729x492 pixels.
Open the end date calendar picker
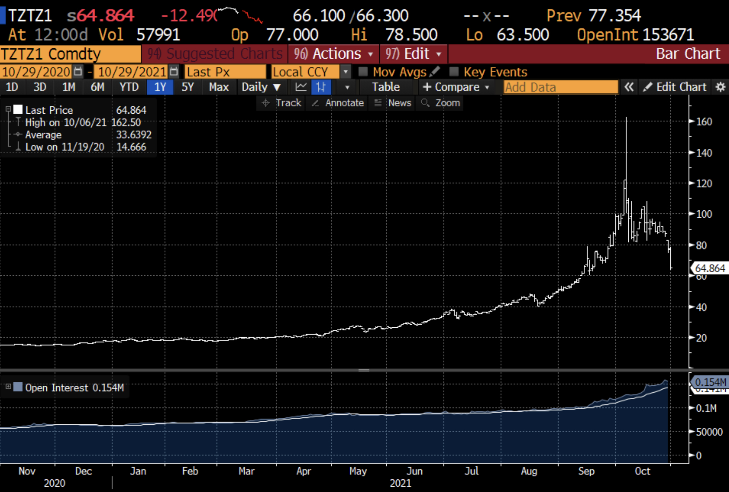click(174, 72)
